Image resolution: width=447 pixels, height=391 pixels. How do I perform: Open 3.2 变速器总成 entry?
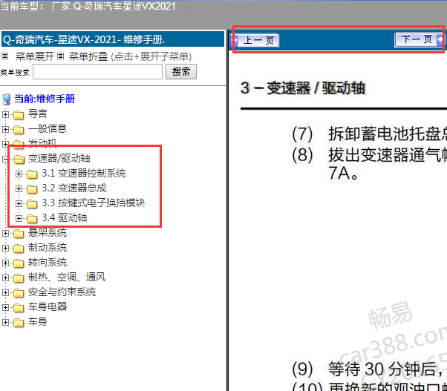pos(74,188)
